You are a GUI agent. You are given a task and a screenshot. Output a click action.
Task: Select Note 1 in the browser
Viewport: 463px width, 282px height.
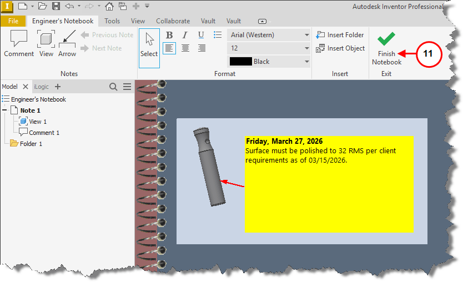pyautogui.click(x=30, y=110)
